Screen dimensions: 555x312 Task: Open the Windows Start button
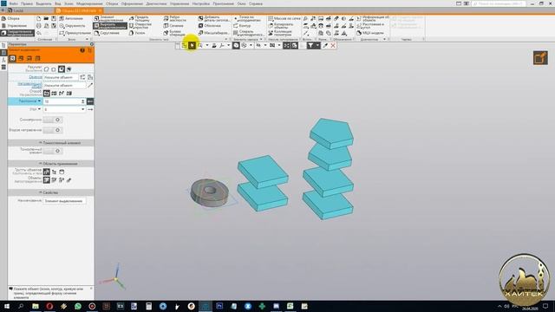click(7, 306)
